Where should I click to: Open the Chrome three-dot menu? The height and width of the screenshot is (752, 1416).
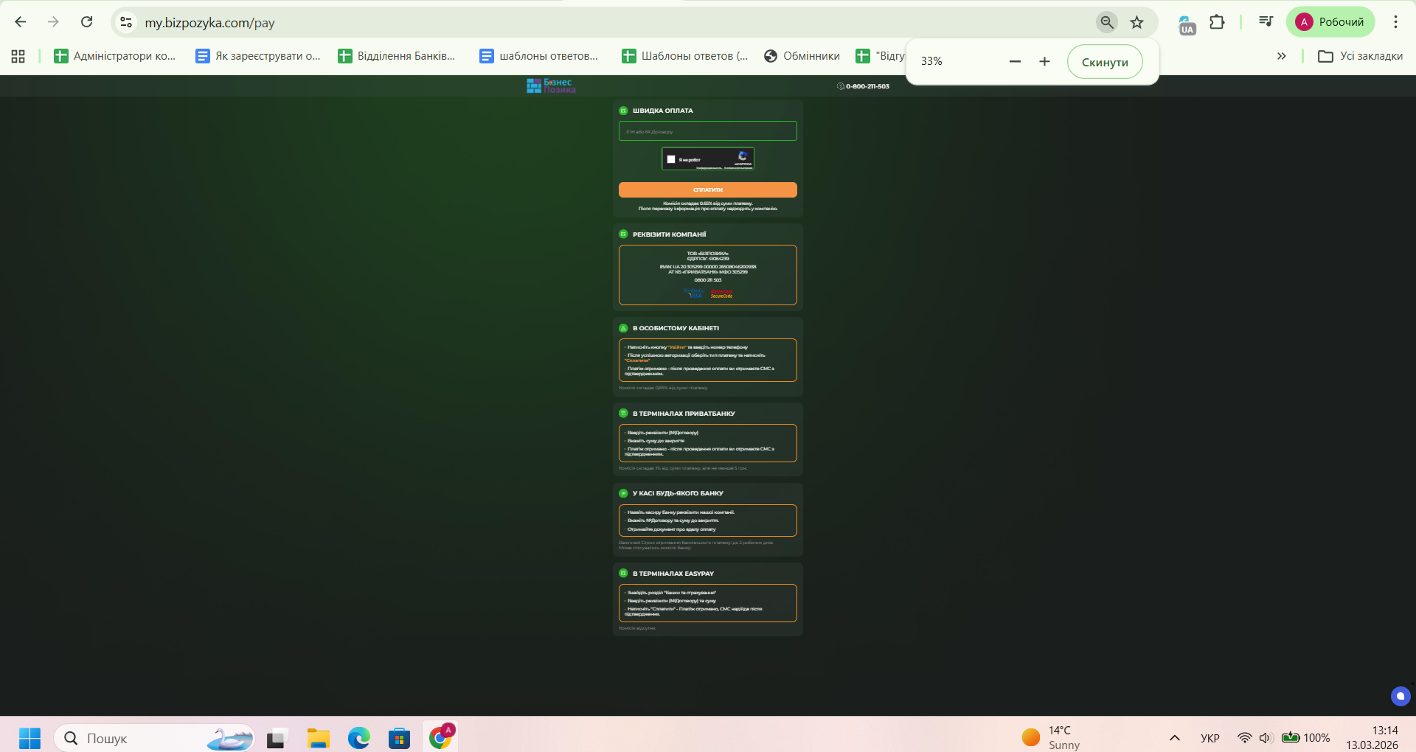click(1395, 22)
